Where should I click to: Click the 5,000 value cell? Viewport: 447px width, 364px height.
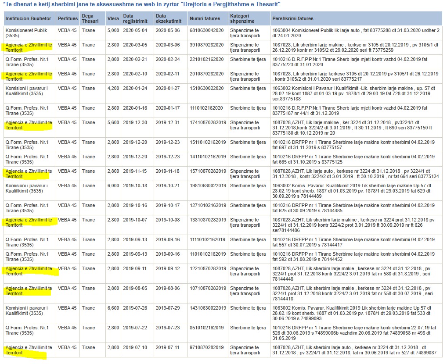(x=113, y=30)
